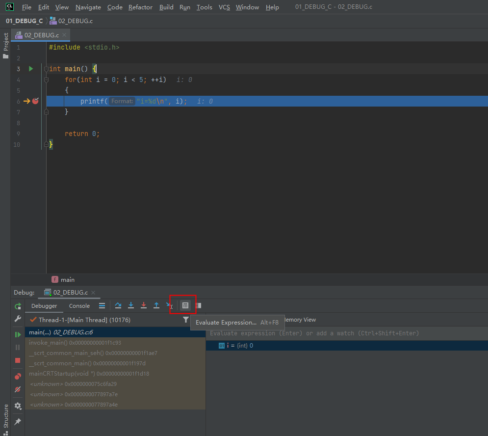Toggle Mute Breakpoints icon

[x=18, y=389]
